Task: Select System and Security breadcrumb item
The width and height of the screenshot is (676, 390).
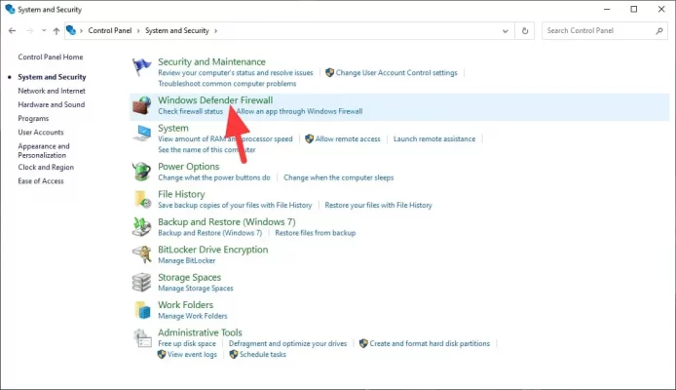Action: (176, 30)
